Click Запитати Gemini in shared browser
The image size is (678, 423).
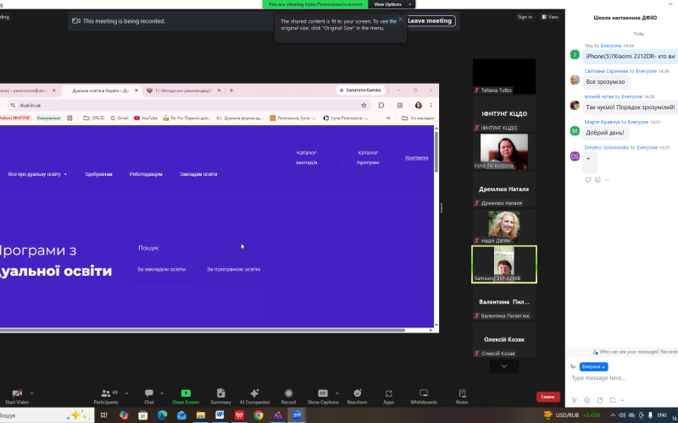pos(360,91)
